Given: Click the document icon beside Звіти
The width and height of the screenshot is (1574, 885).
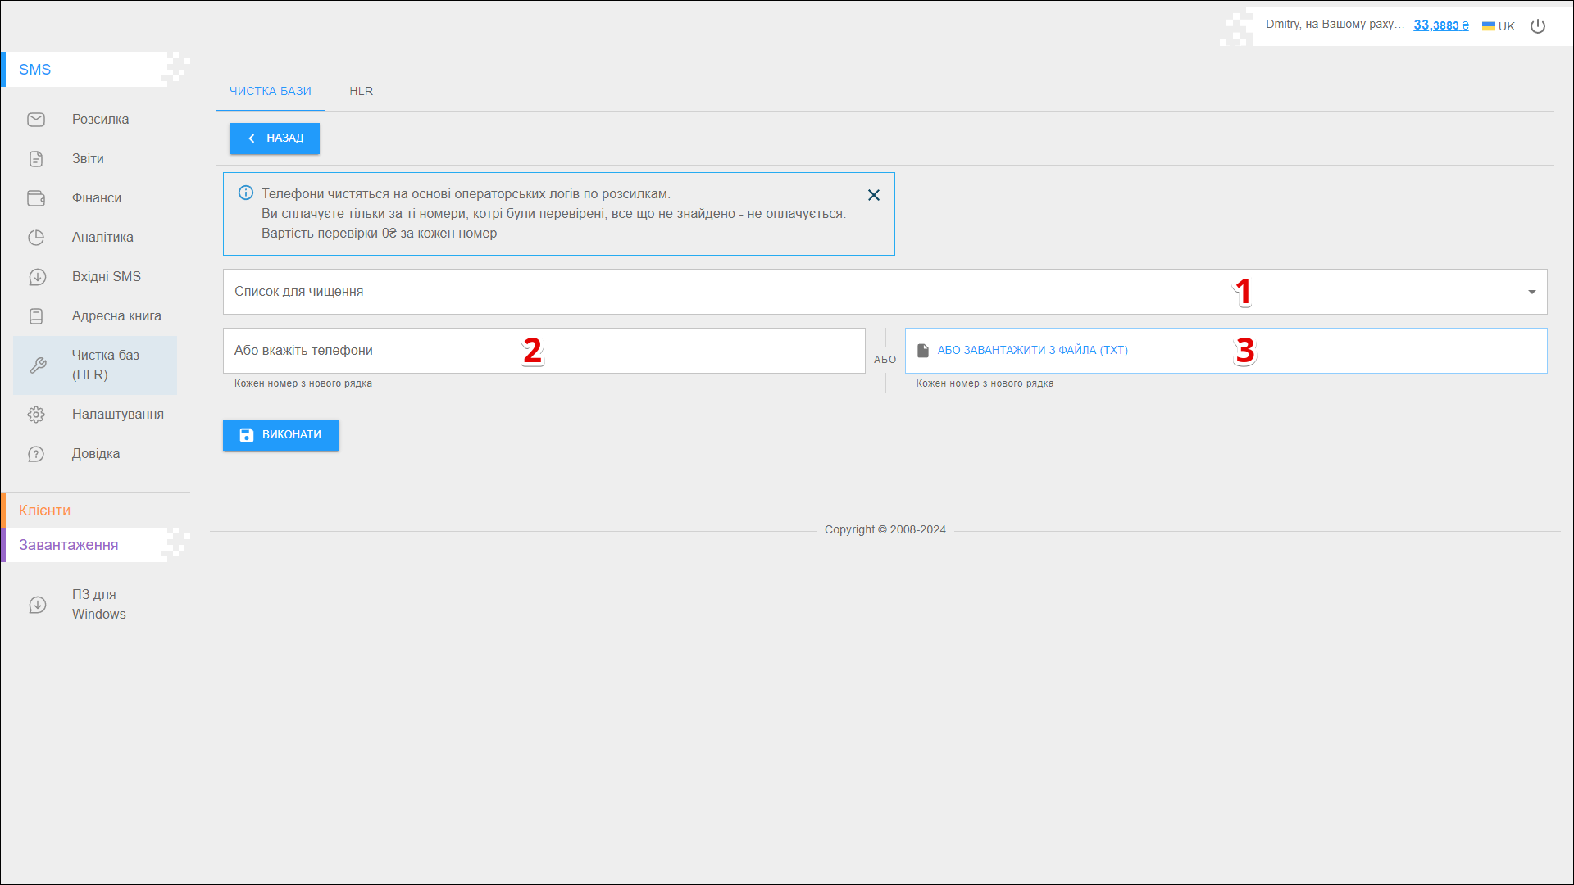Looking at the screenshot, I should pyautogui.click(x=36, y=159).
